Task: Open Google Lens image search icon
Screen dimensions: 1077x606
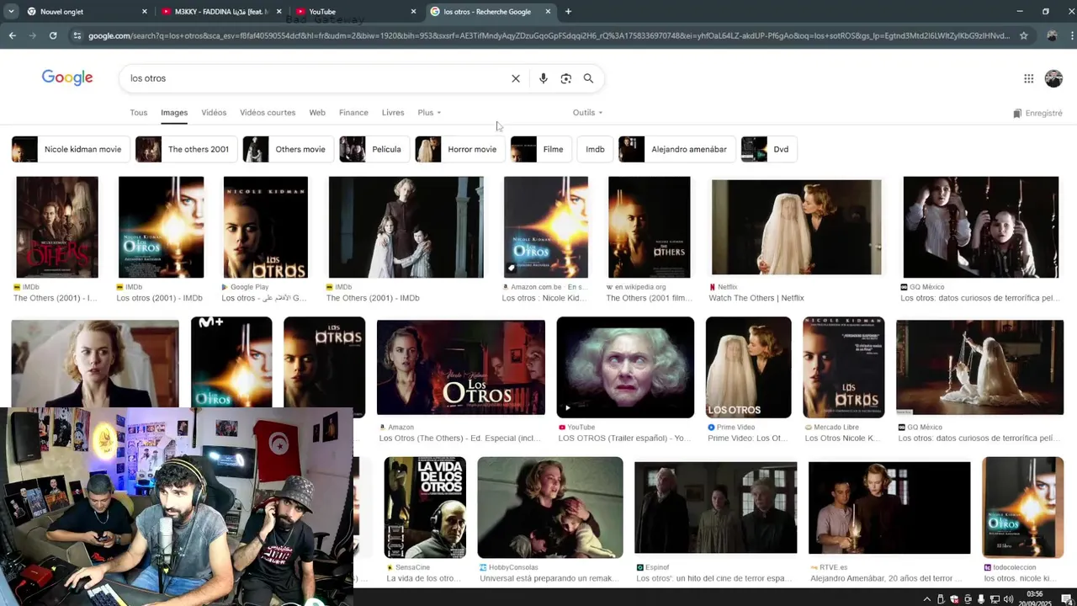Action: [x=566, y=78]
